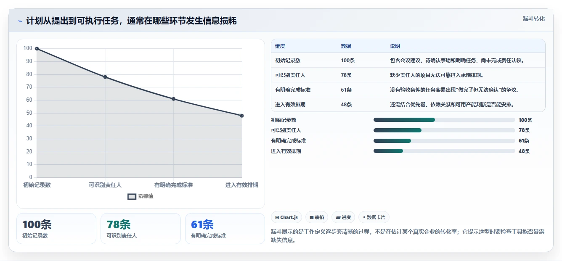Open the 78条 可识别责任人 data card
562x261 pixels.
click(x=140, y=229)
